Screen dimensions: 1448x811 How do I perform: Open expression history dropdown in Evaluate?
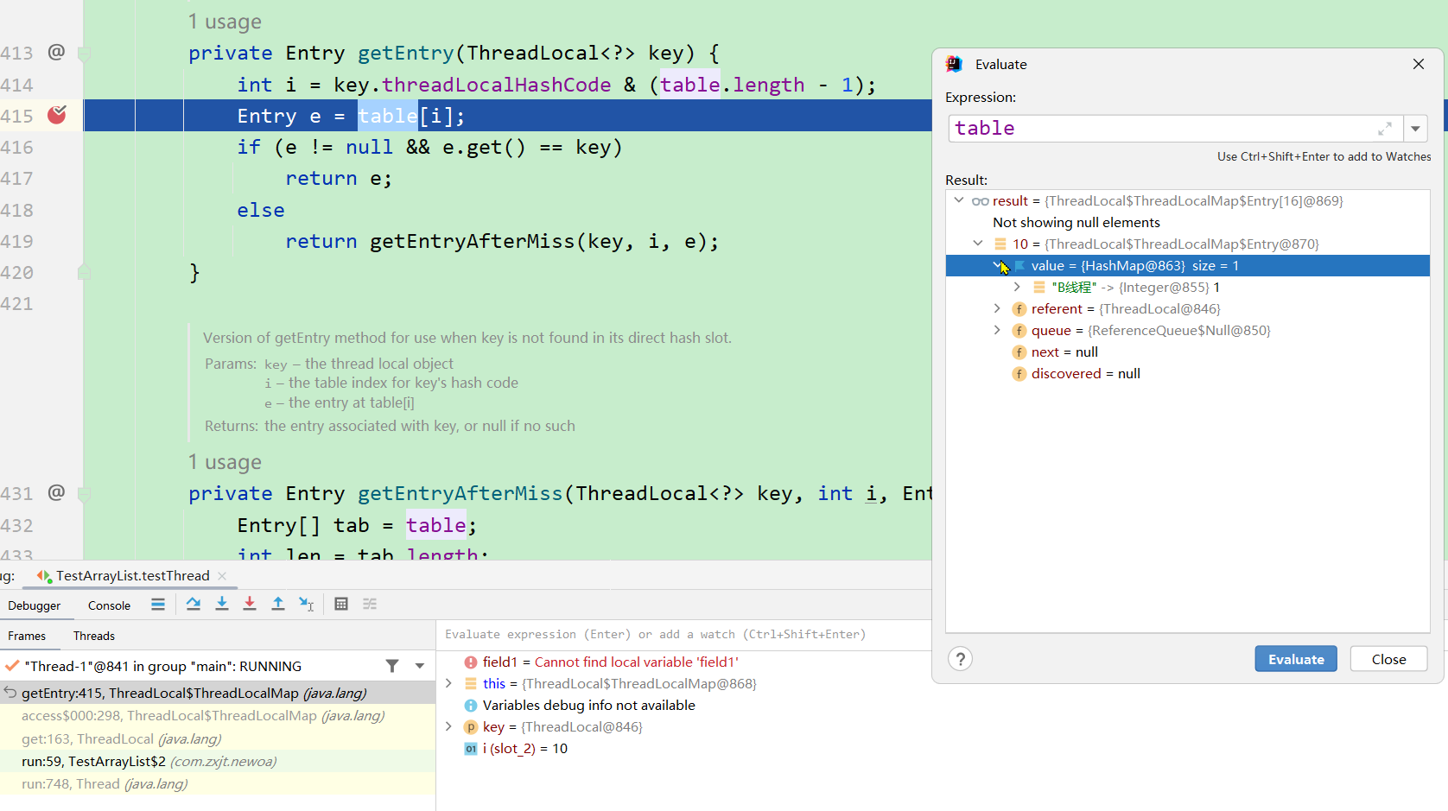[1415, 129]
